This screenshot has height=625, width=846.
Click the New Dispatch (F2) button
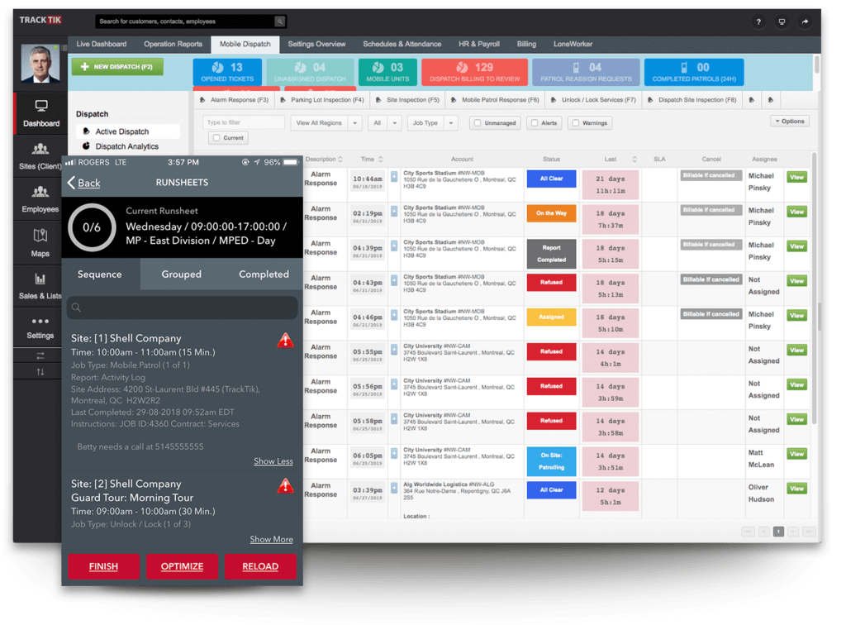pos(117,67)
